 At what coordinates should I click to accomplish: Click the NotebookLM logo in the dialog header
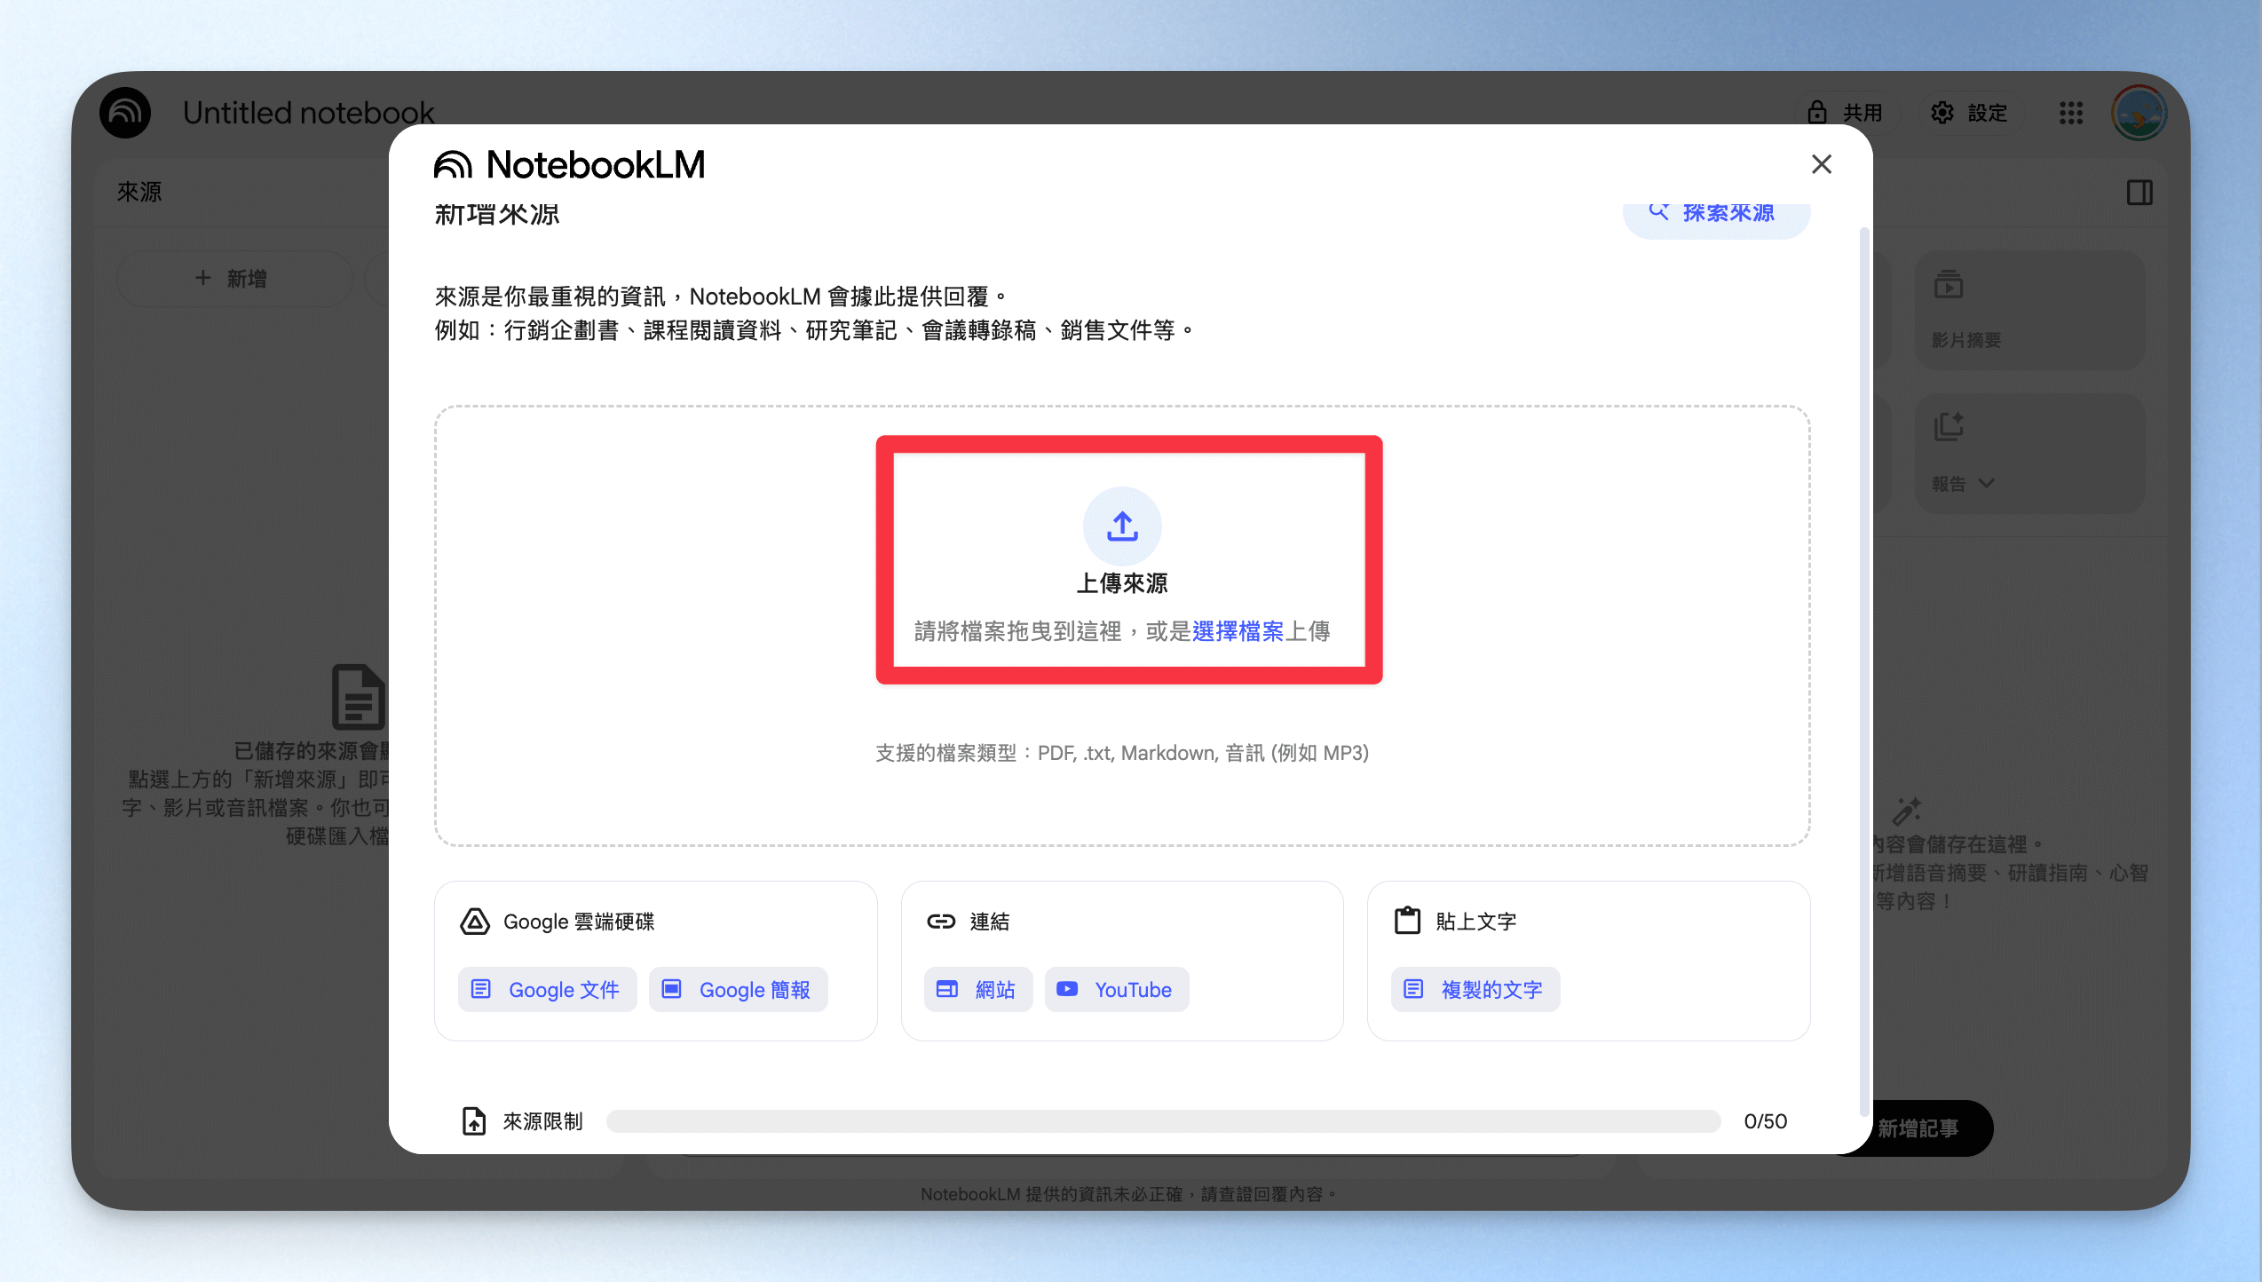[x=569, y=165]
